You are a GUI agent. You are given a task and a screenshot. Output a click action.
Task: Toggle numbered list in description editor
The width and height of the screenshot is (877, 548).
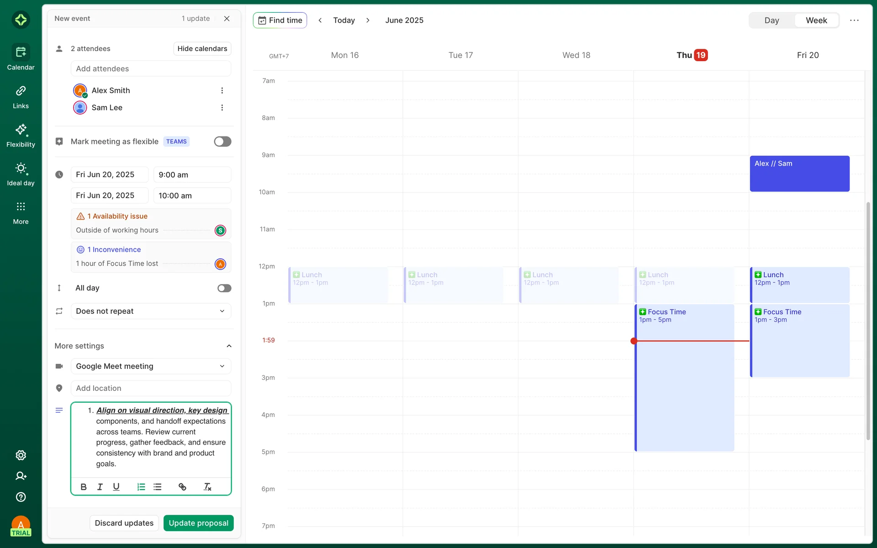tap(141, 487)
